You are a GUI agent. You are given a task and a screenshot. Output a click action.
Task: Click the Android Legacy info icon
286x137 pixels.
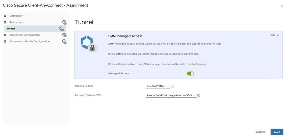(x=172, y=86)
